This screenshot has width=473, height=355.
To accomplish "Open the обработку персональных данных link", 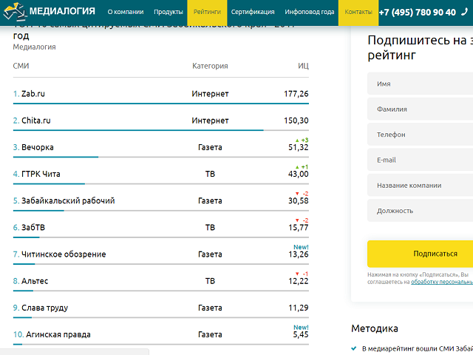I will [442, 282].
